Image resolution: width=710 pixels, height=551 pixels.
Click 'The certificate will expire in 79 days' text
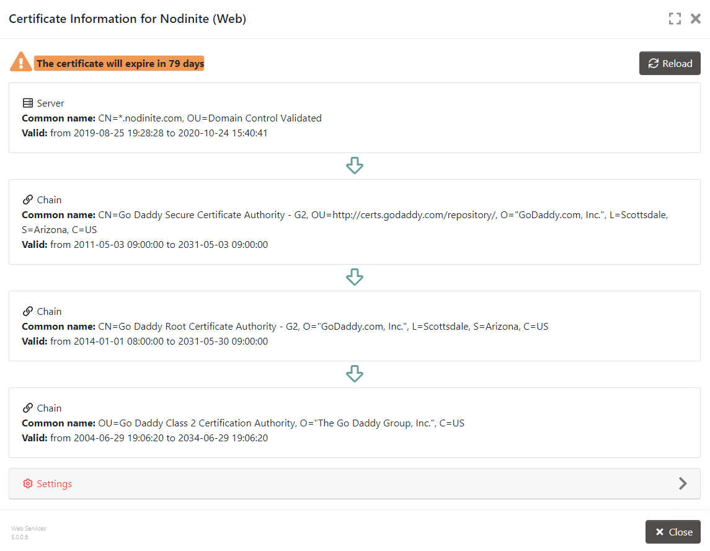point(120,63)
